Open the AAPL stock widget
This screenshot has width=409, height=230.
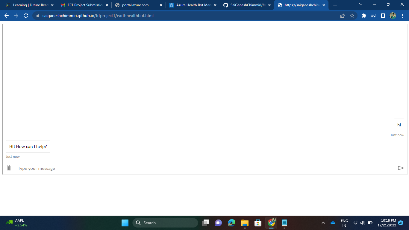click(17, 223)
